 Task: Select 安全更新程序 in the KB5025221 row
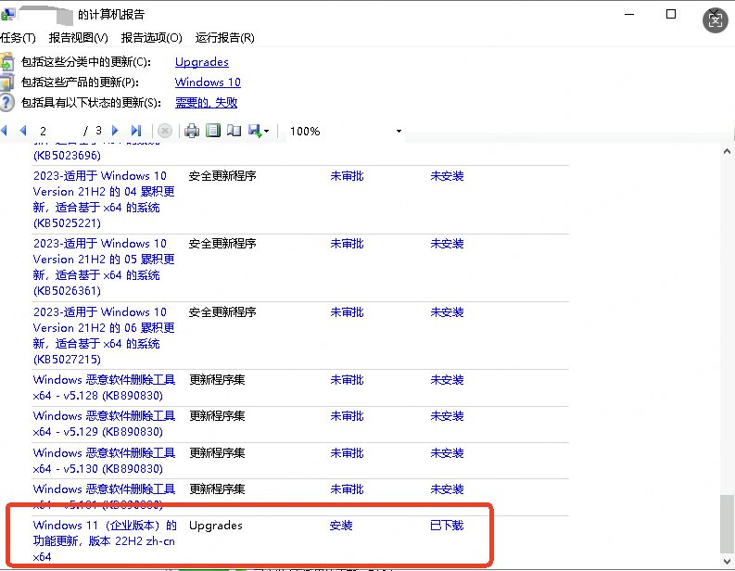(x=222, y=176)
